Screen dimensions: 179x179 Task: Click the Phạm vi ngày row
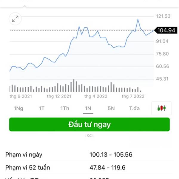pyautogui.click(x=89, y=155)
